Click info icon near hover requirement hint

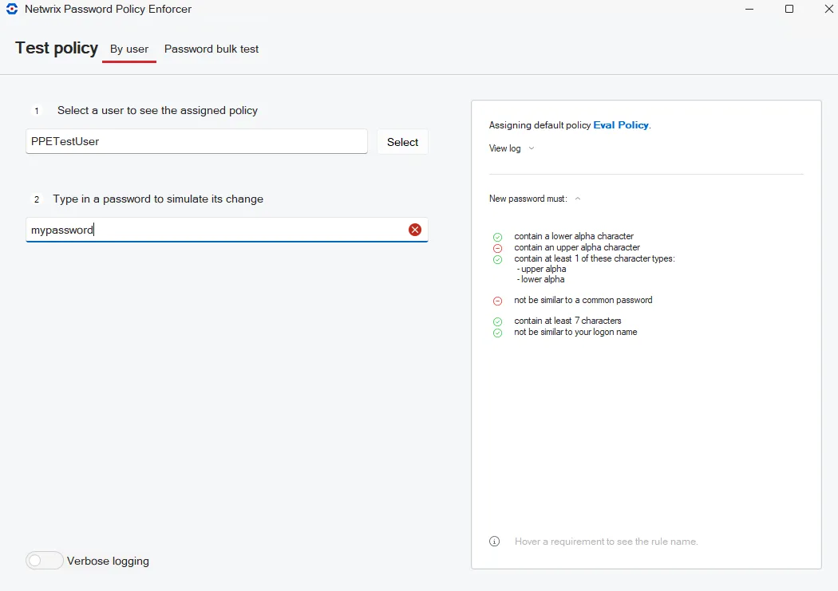pyautogui.click(x=494, y=542)
